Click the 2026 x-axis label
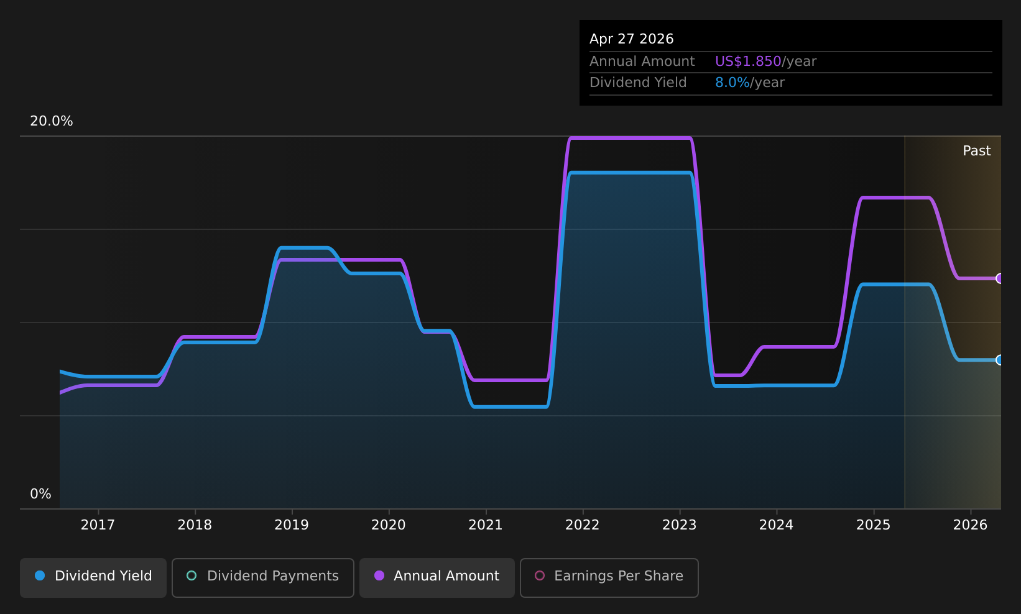1021x614 pixels. pos(971,525)
